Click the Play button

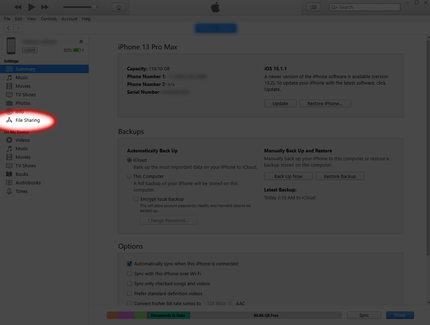[x=31, y=7]
